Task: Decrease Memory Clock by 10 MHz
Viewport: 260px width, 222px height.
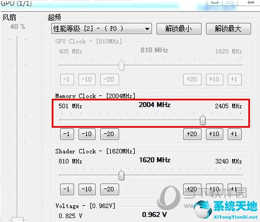Action: 87,134
